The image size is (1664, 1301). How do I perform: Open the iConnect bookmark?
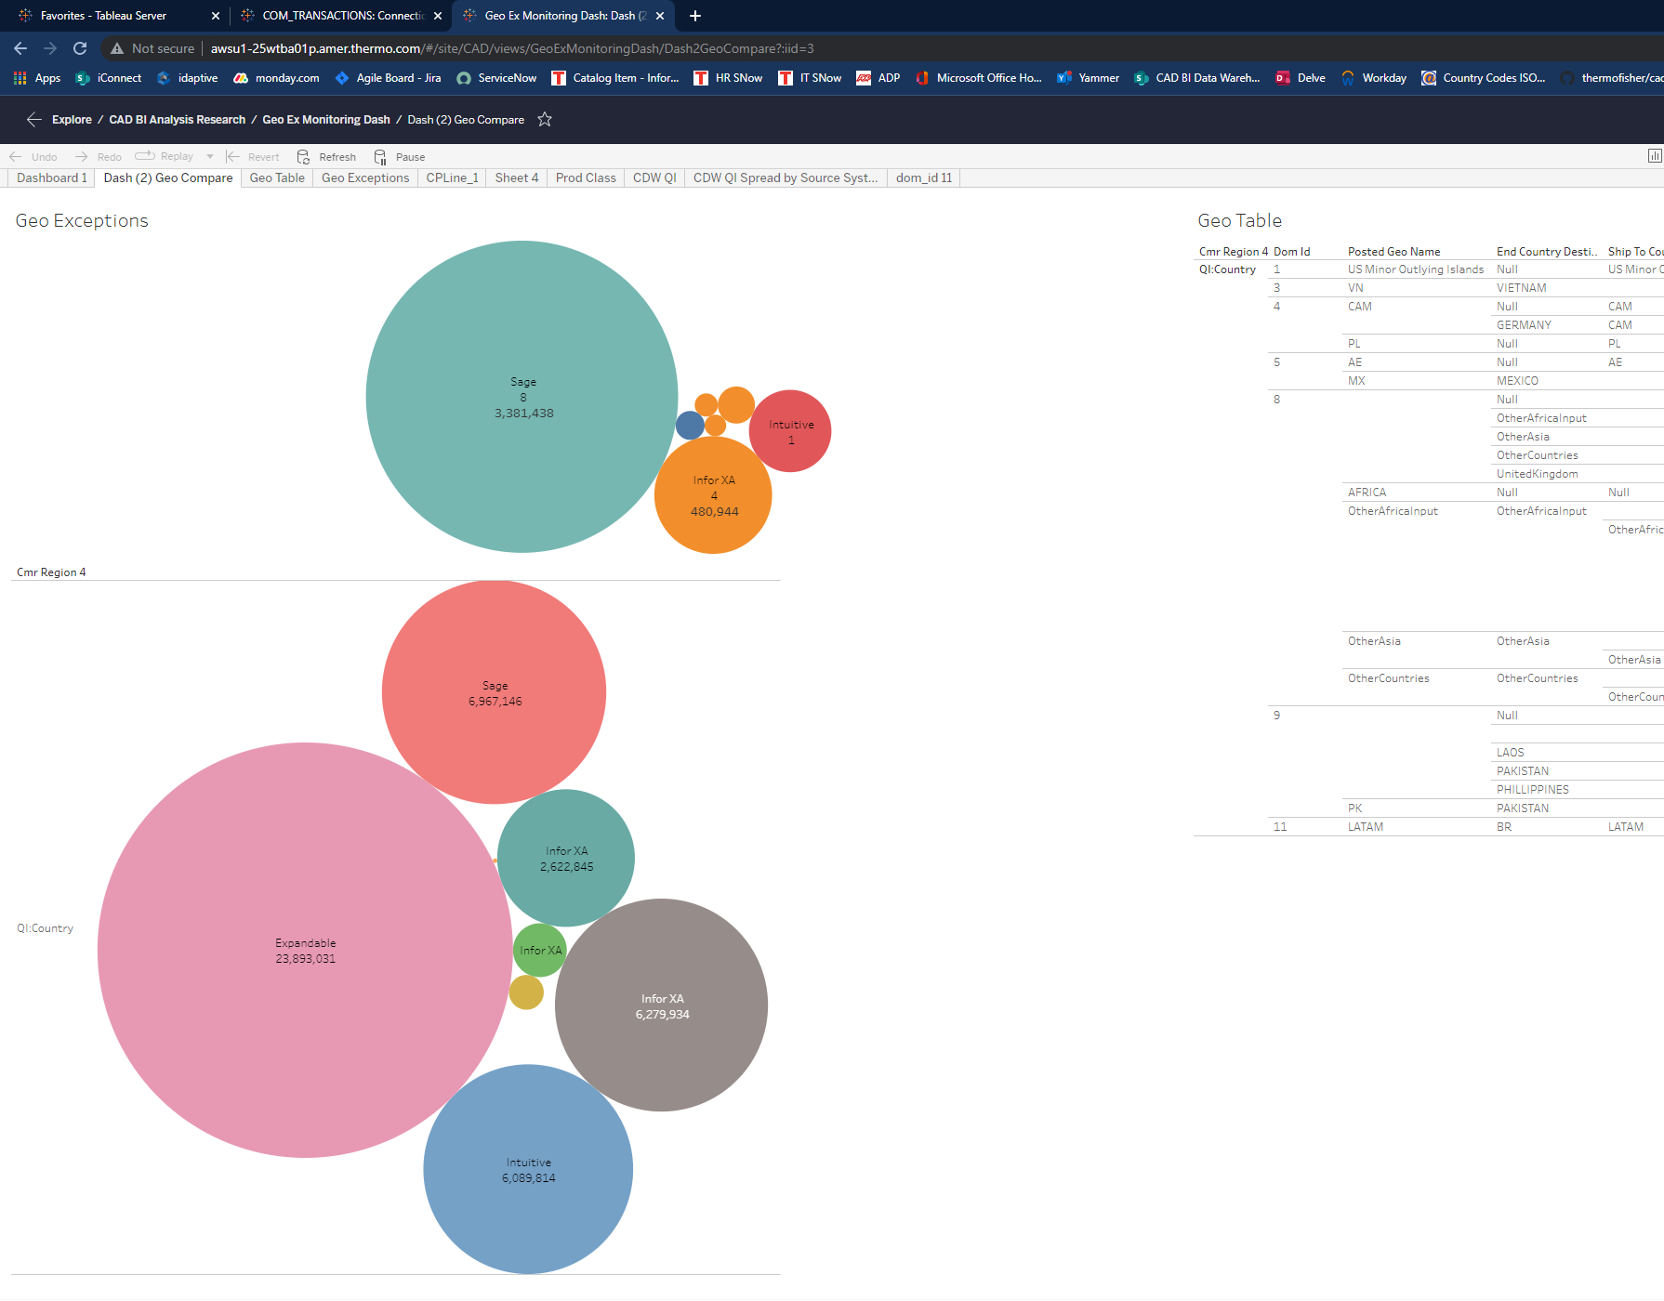pos(109,78)
